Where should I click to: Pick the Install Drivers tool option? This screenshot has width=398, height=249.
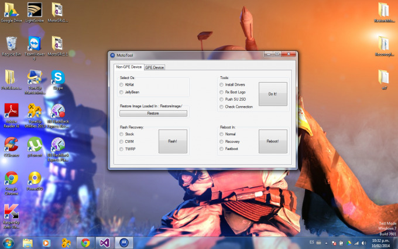[x=221, y=85]
